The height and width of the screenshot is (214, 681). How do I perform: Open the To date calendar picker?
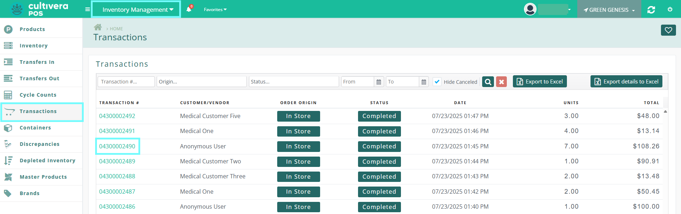[x=424, y=82]
